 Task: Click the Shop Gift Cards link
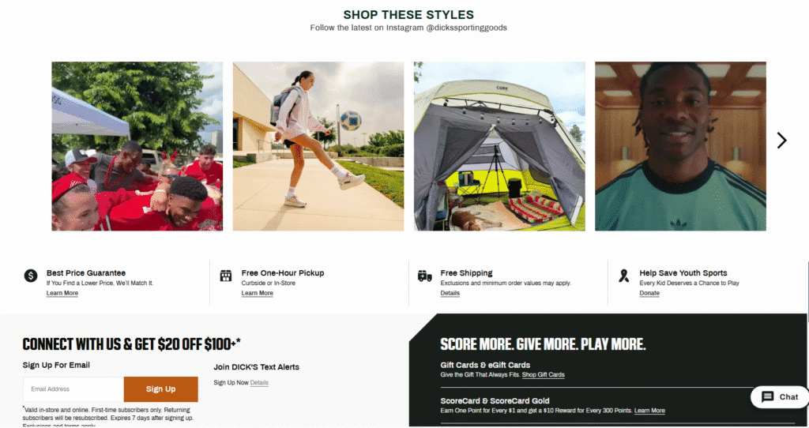pyautogui.click(x=544, y=375)
